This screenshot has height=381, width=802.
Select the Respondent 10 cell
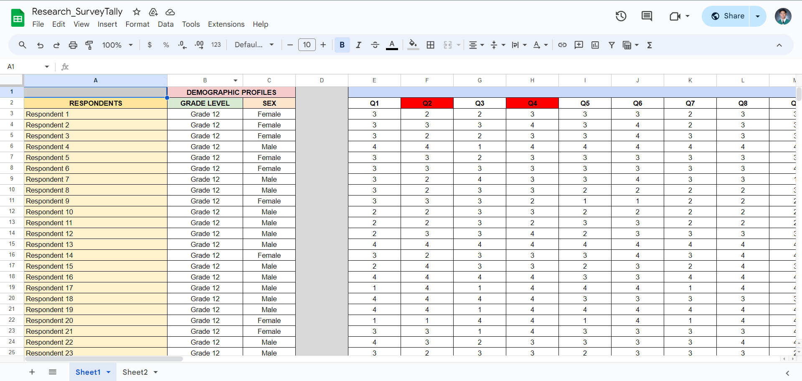[96, 212]
